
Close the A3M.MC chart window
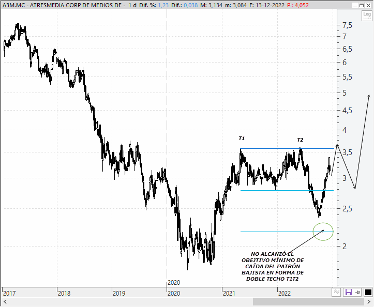[368, 5]
